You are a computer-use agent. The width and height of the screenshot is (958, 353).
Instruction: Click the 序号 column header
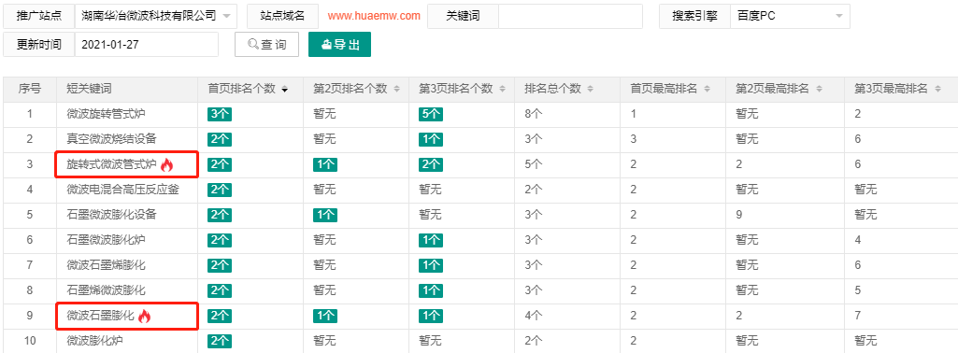pyautogui.click(x=29, y=89)
